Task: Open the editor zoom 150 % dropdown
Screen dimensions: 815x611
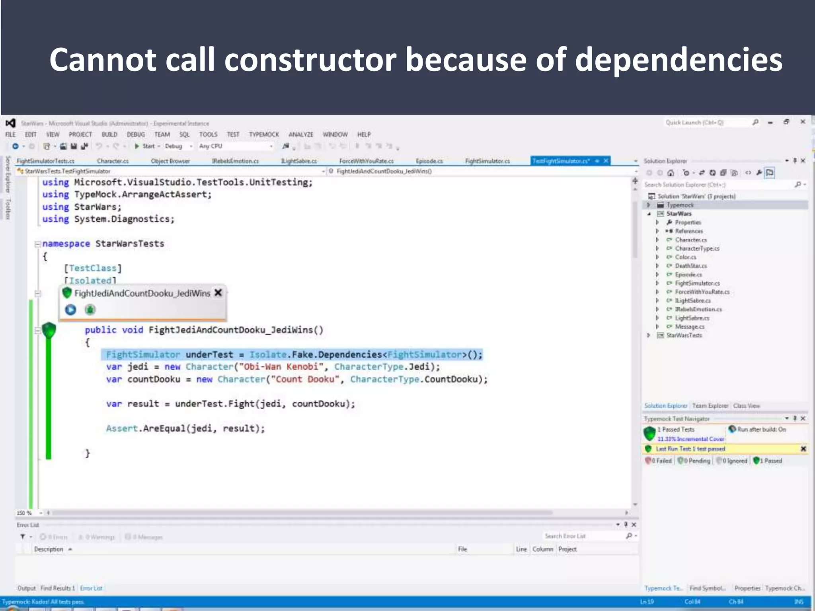Action: 29,513
